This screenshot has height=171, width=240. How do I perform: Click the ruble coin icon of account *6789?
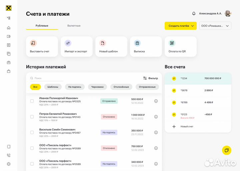(x=174, y=103)
